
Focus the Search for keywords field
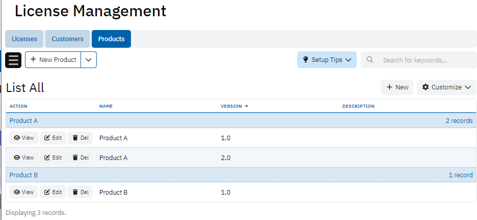click(x=423, y=60)
